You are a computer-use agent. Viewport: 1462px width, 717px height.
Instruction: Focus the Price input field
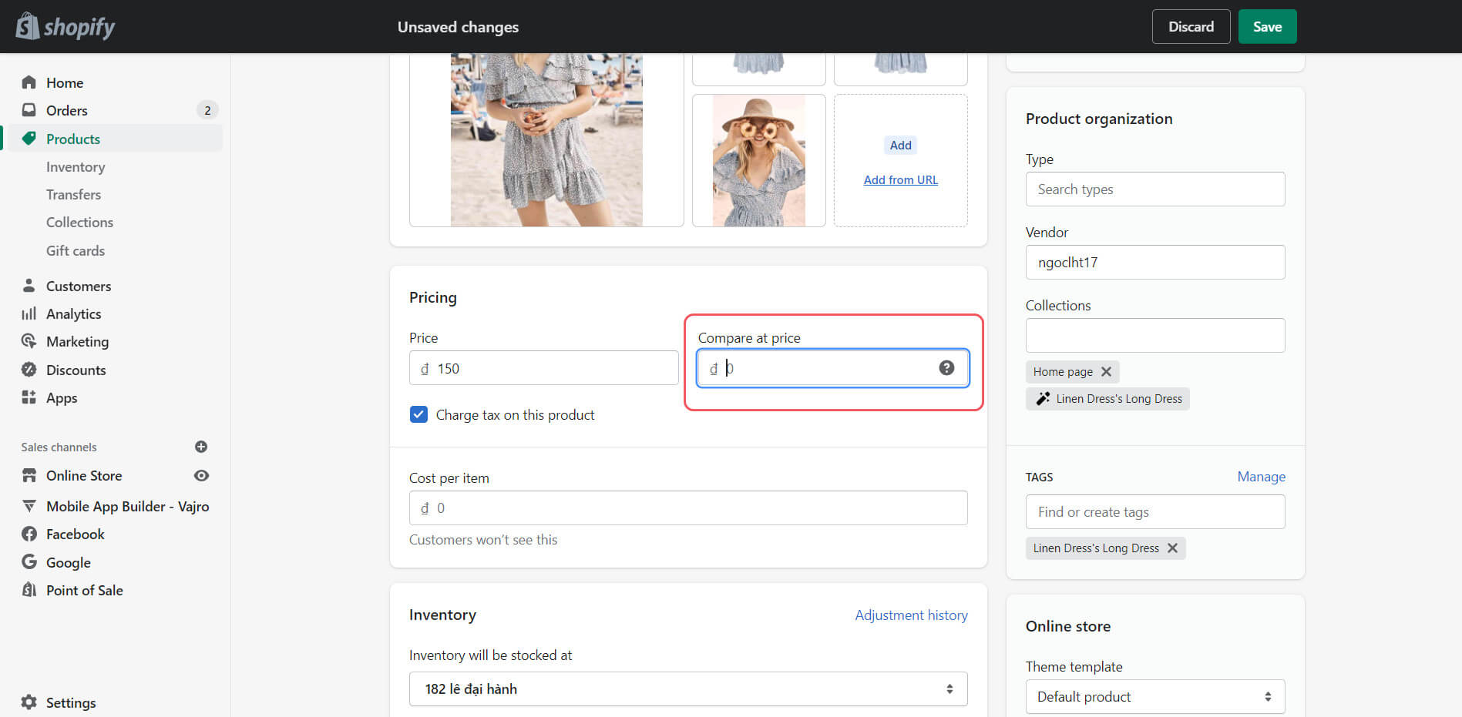[x=543, y=368]
